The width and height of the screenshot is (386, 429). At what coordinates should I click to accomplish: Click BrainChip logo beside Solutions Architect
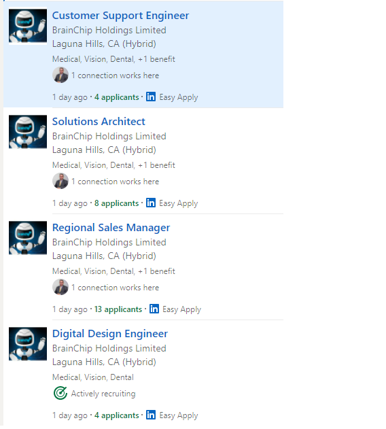click(28, 132)
